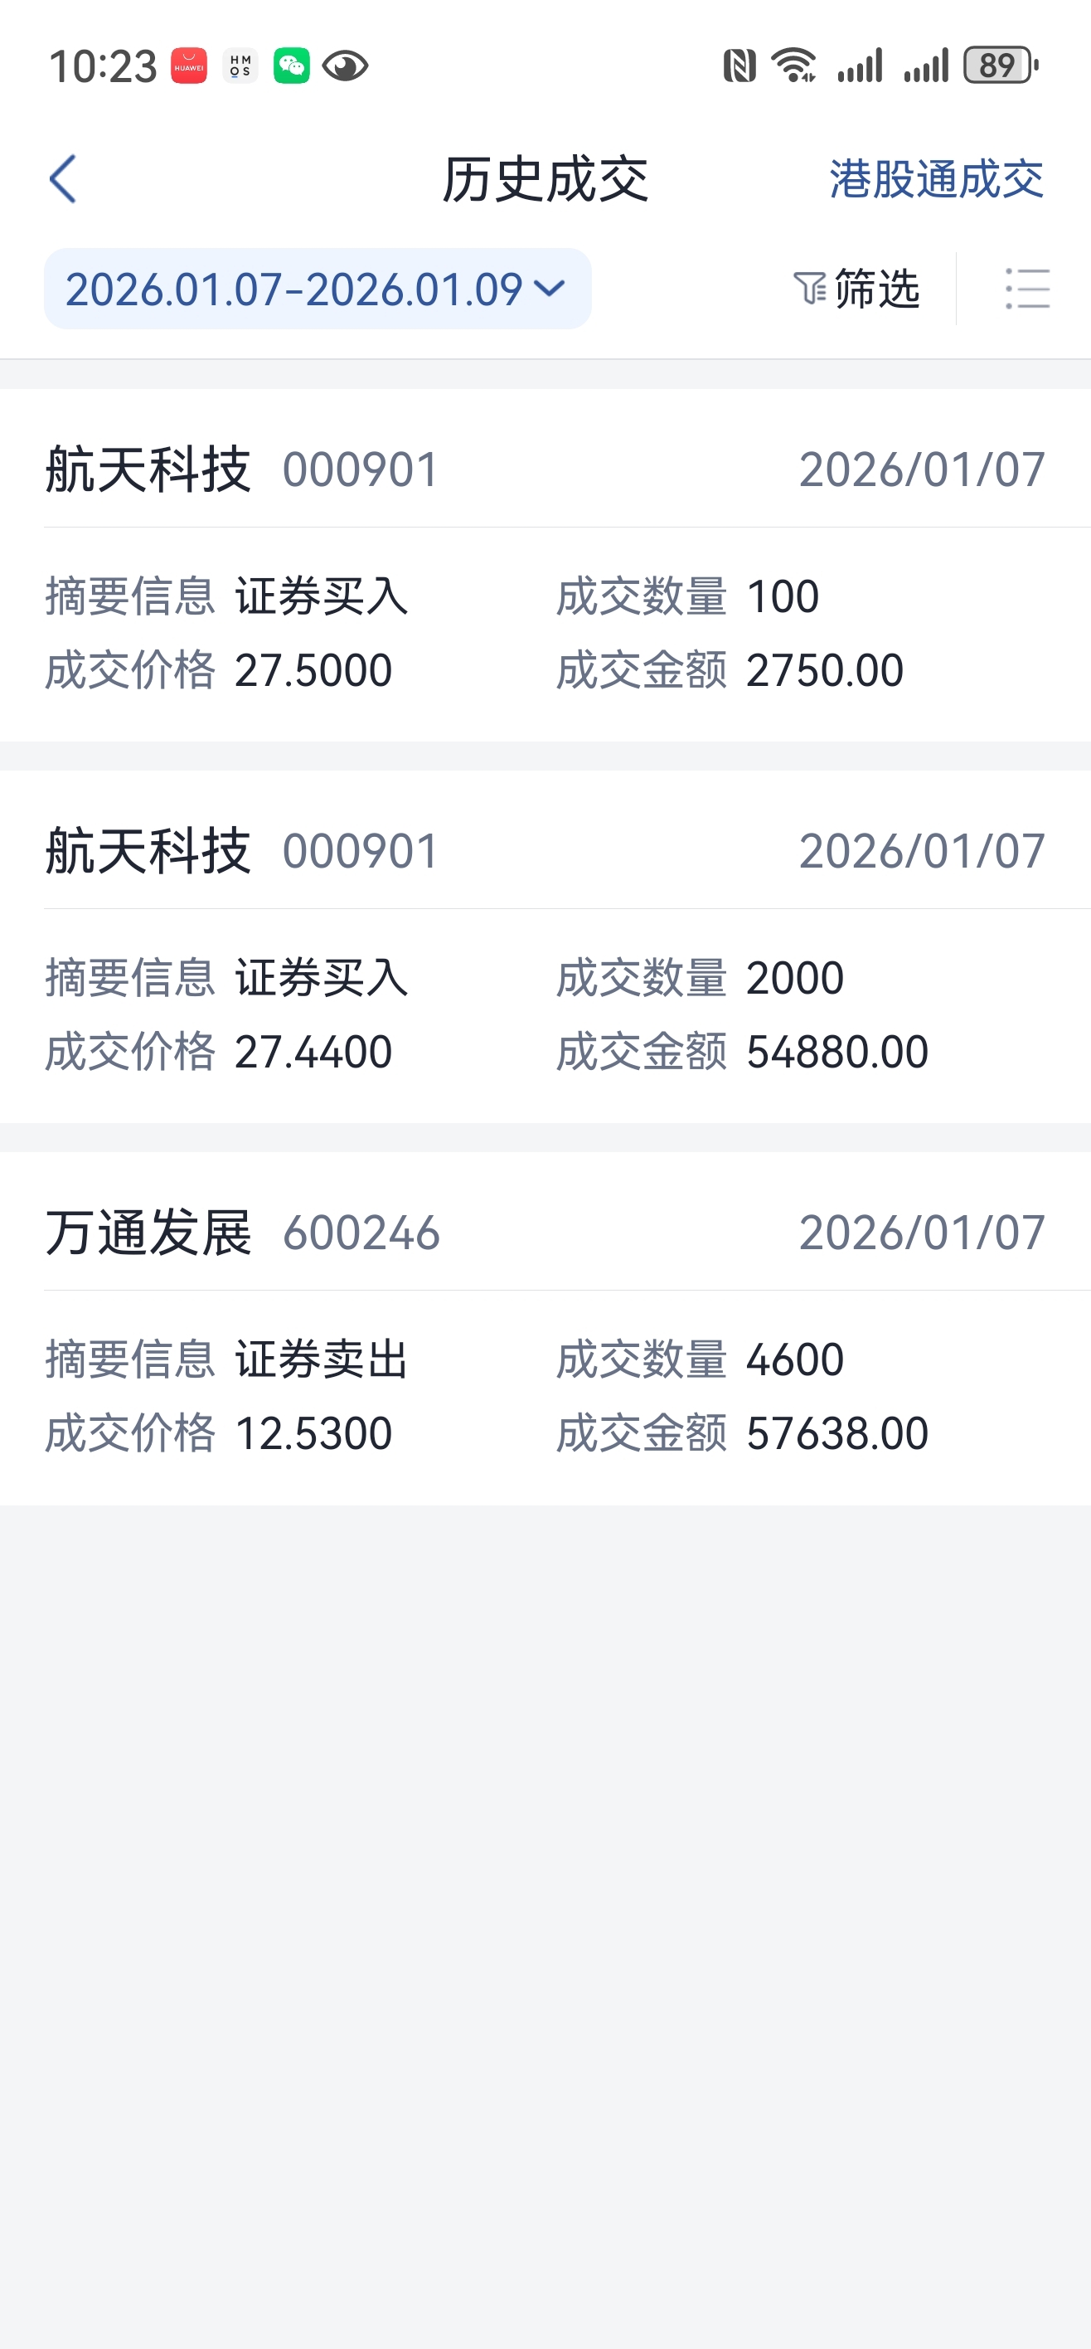This screenshot has width=1091, height=2349.
Task: Tap stock code 000901 in first record
Action: point(361,470)
